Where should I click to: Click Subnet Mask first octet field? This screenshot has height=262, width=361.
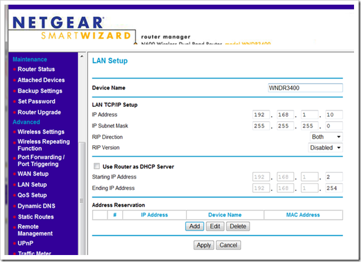click(261, 126)
